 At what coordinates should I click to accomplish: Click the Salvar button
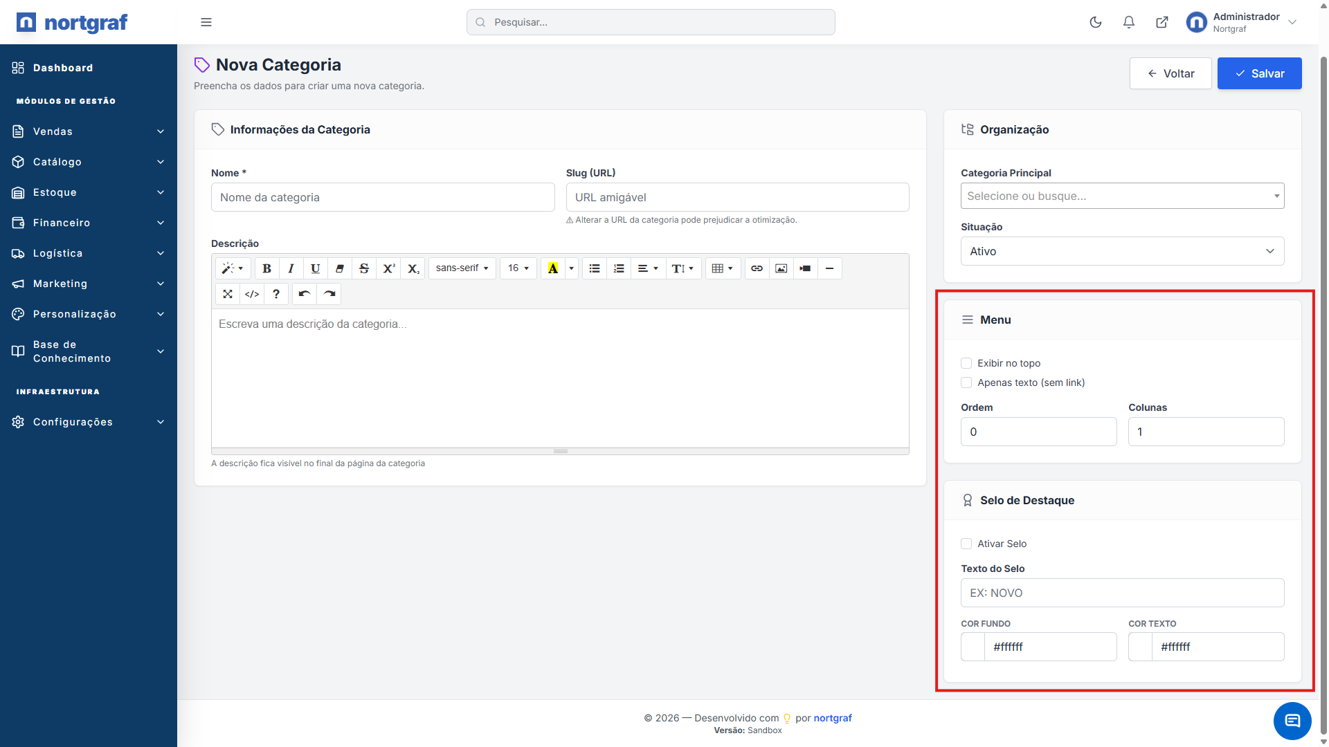coord(1259,73)
